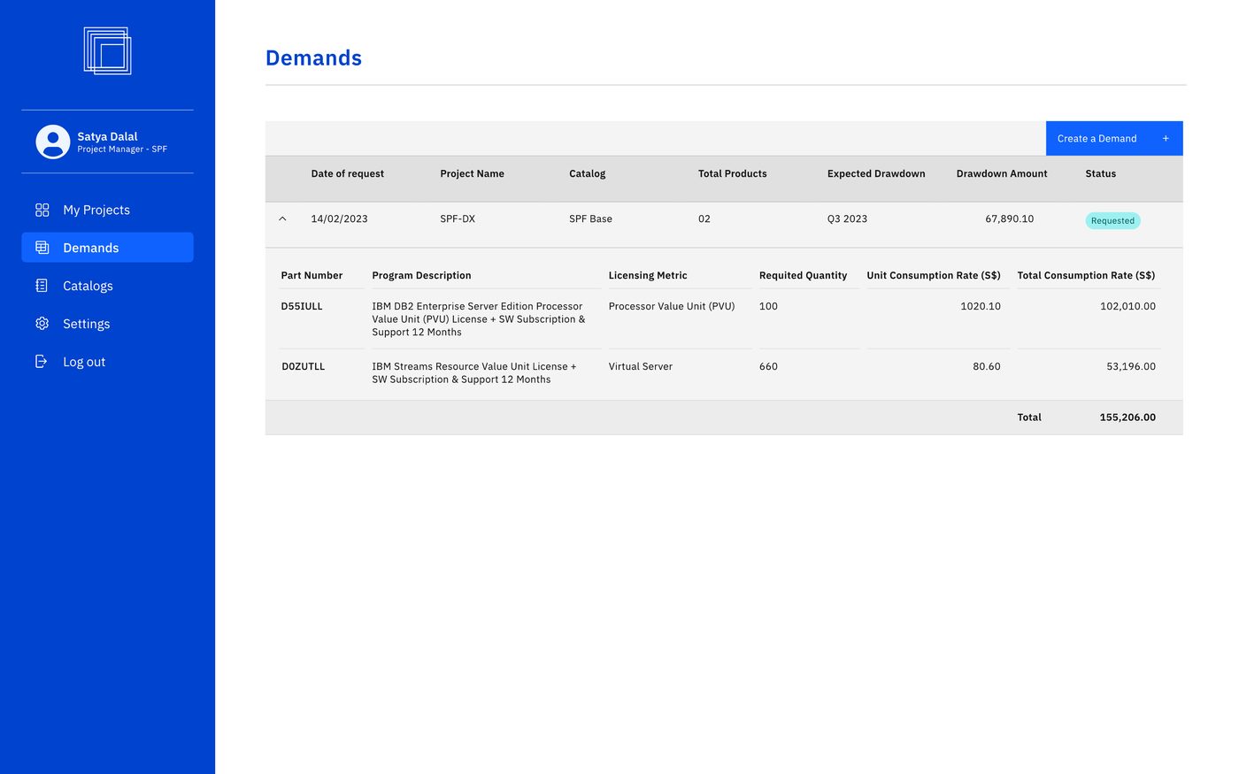Click the Part Number sub-table header

pos(312,276)
